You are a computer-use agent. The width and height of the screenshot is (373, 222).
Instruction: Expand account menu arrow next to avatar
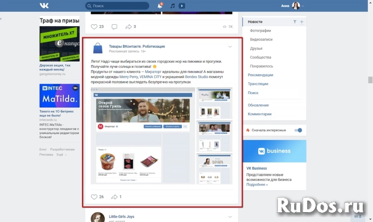(303, 6)
